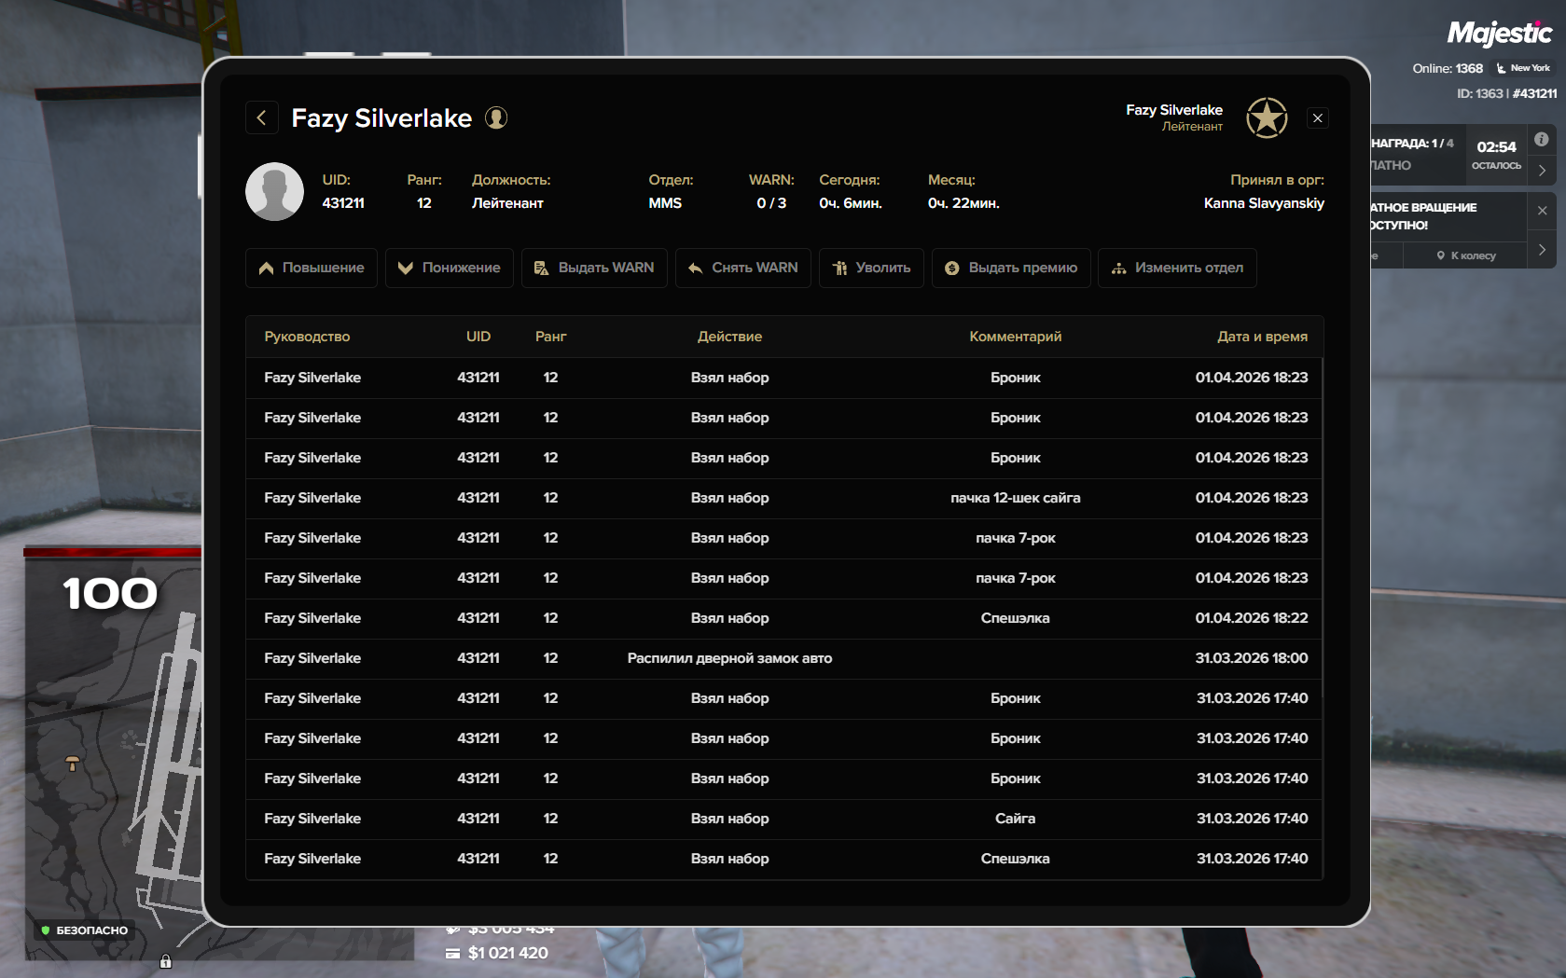
Task: Go back using the left chevron
Action: click(x=262, y=118)
